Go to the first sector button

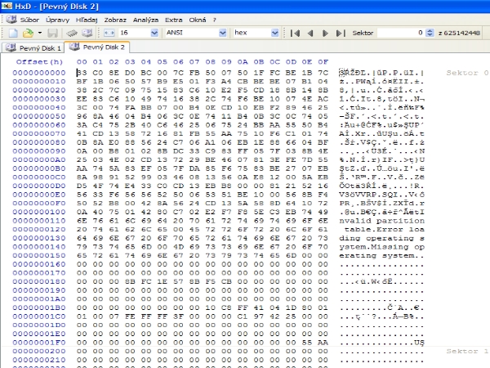295,33
